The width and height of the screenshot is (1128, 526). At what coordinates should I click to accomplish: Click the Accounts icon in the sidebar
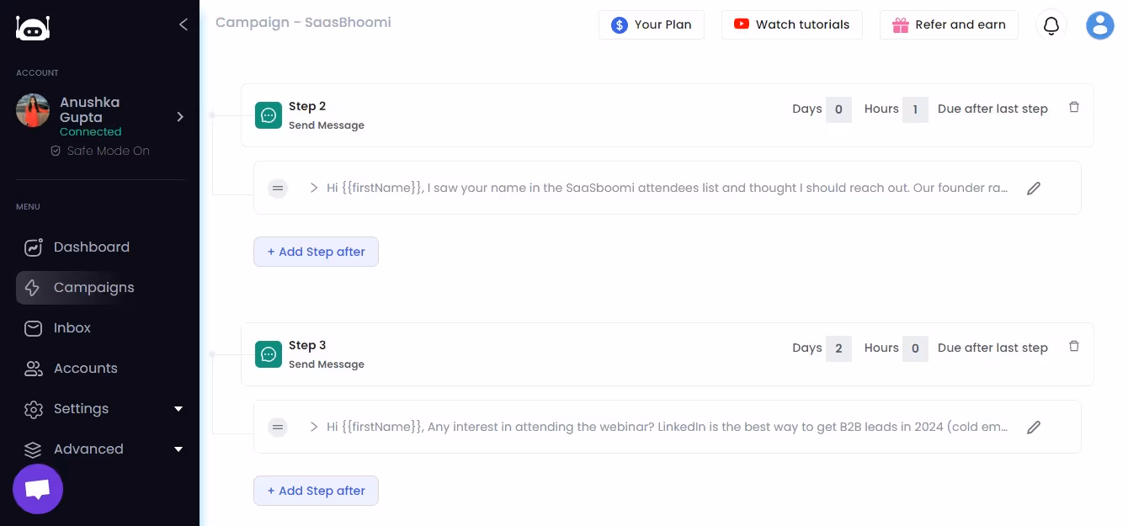pyautogui.click(x=33, y=369)
